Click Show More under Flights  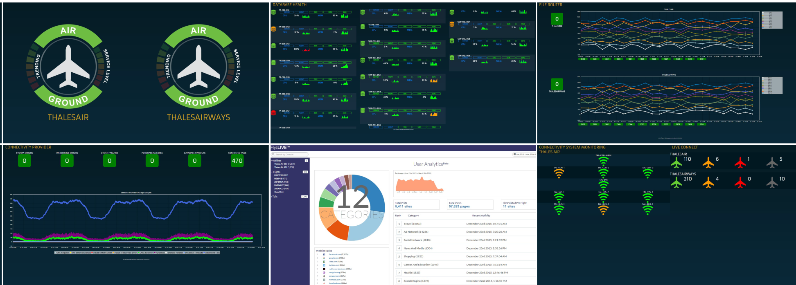(279, 192)
